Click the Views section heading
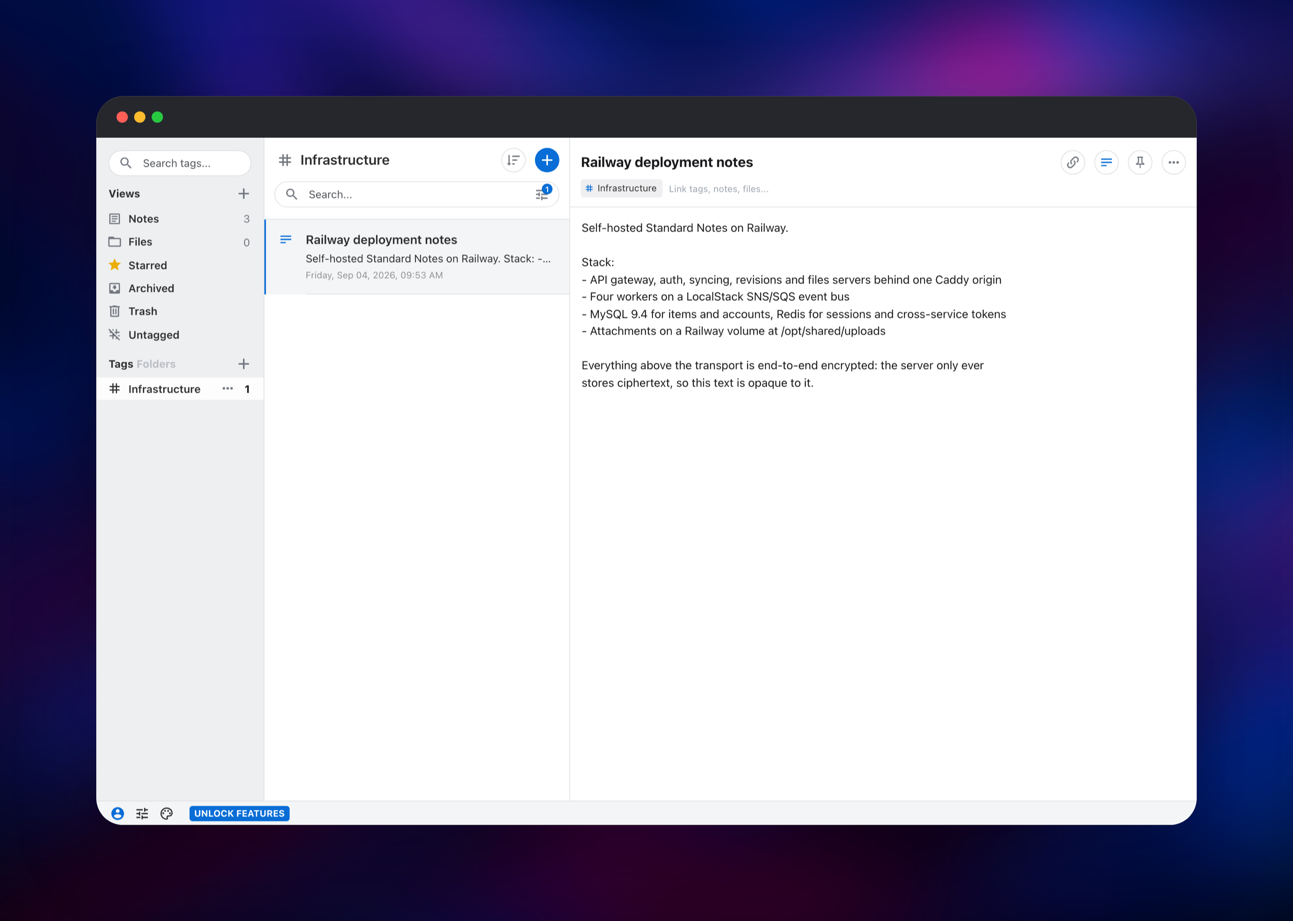Image resolution: width=1293 pixels, height=921 pixels. point(124,194)
